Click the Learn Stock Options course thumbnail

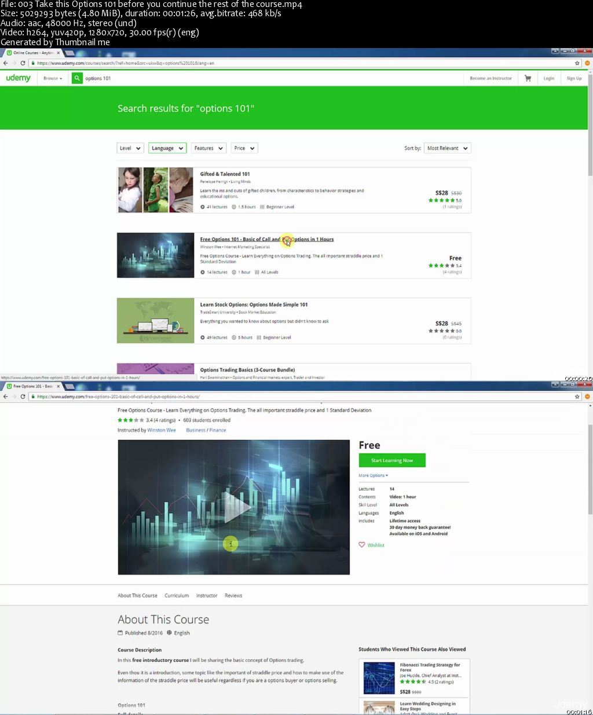point(155,321)
